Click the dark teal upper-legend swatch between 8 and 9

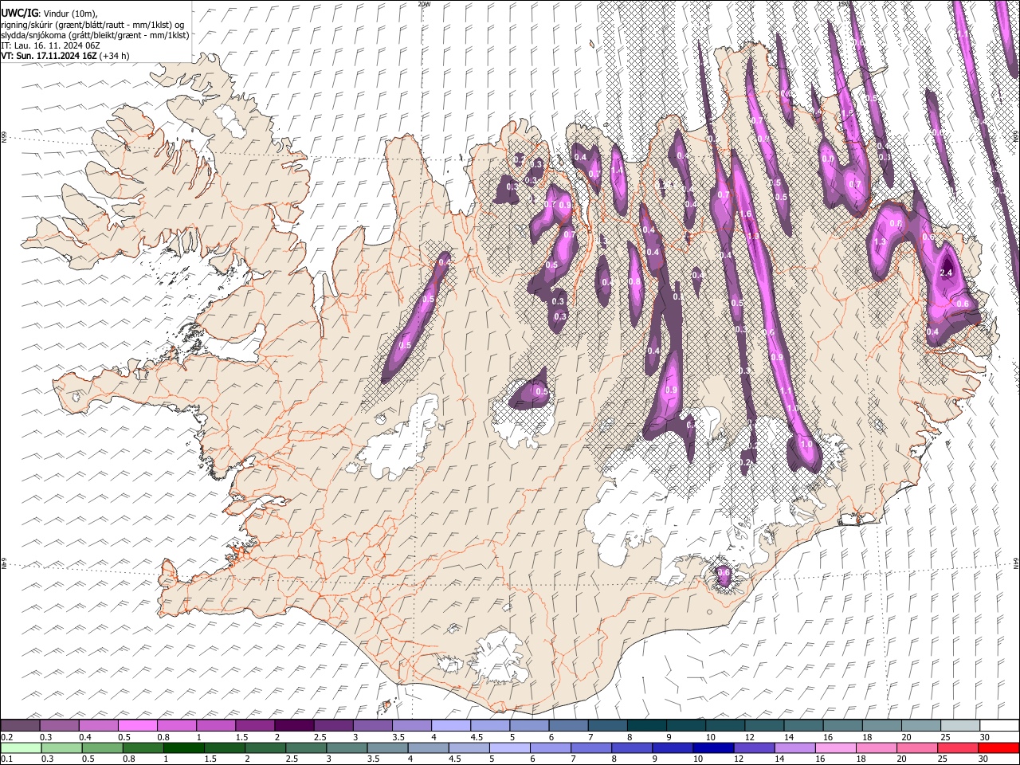point(645,725)
